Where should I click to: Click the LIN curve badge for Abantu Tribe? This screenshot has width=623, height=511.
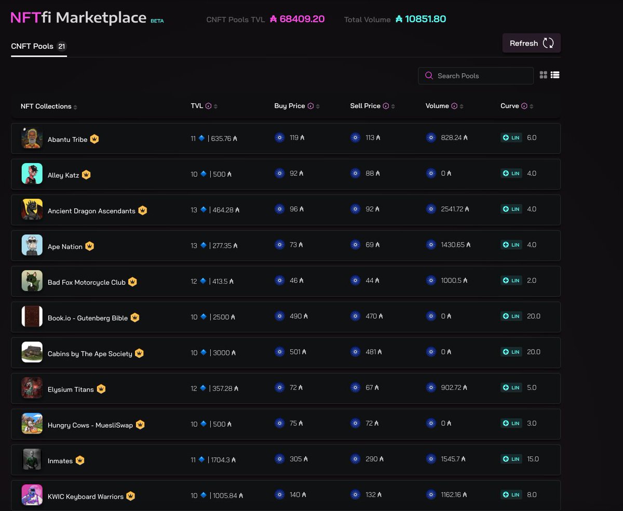(x=511, y=138)
